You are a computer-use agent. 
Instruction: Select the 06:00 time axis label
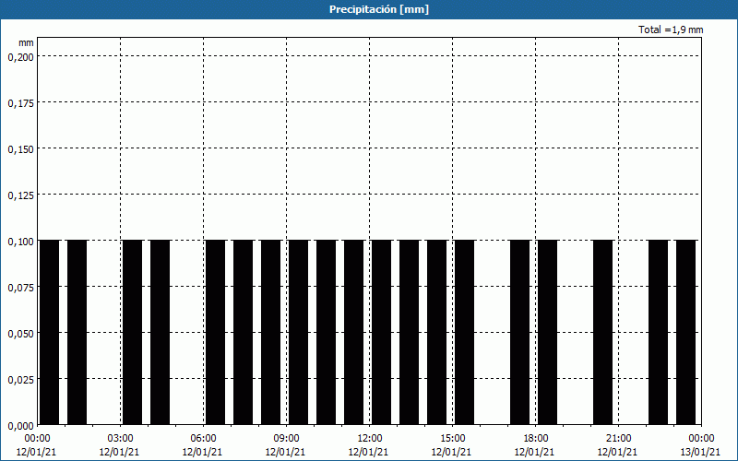click(x=203, y=439)
